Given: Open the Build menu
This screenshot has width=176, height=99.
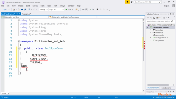Looking at the screenshot, I should 28,6.
